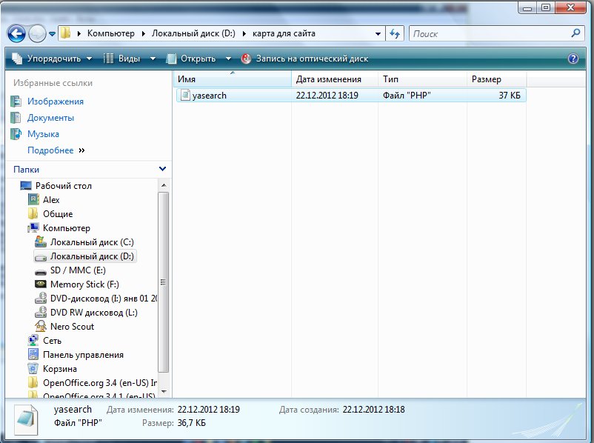Refresh the folder with the refresh icon

[395, 34]
